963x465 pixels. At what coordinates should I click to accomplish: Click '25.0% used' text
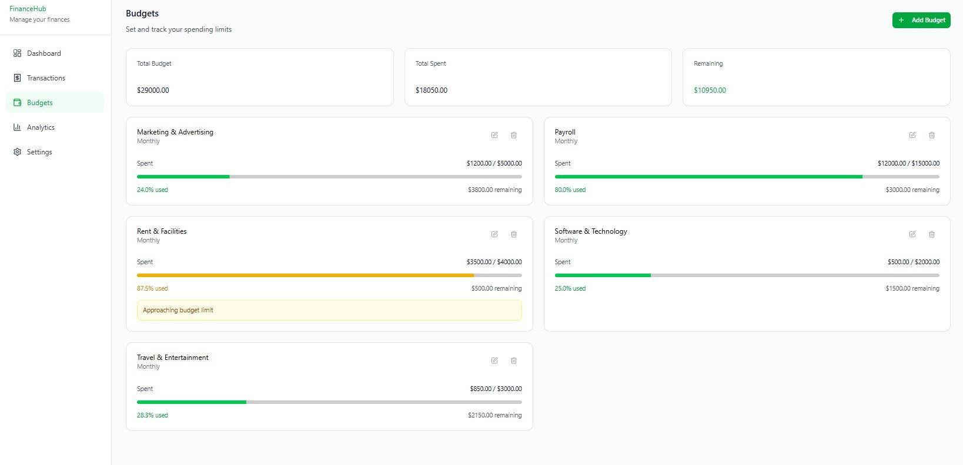tap(570, 288)
